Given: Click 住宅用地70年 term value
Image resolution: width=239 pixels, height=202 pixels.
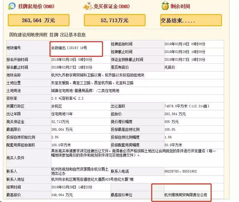Looking at the screenshot, I should [62, 114].
